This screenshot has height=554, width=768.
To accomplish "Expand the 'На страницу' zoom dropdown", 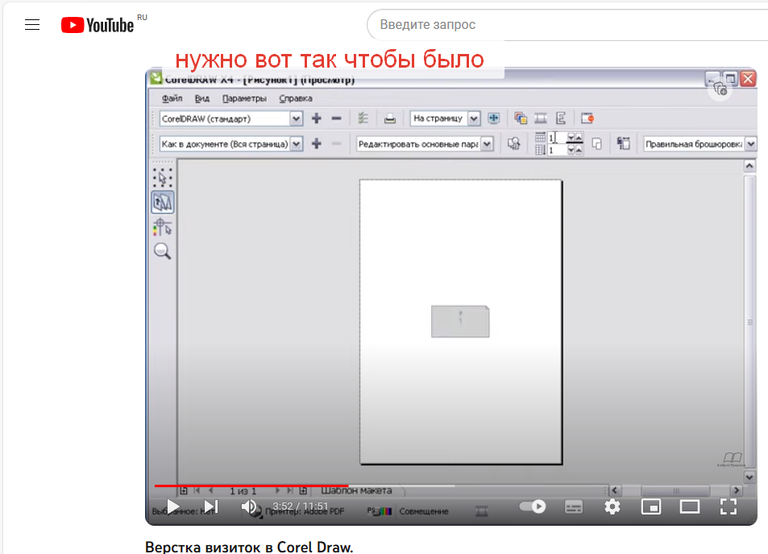I will [x=473, y=118].
